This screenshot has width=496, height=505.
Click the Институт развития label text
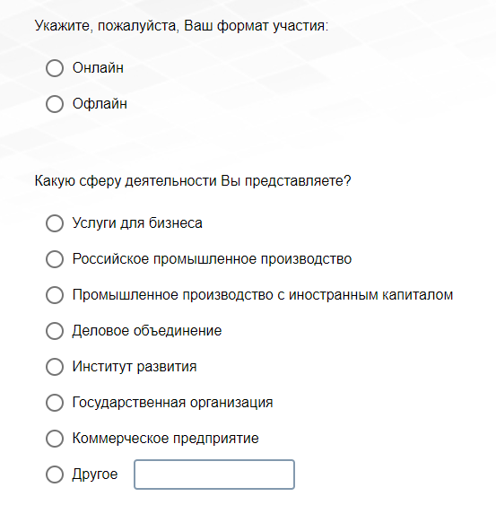click(x=135, y=367)
